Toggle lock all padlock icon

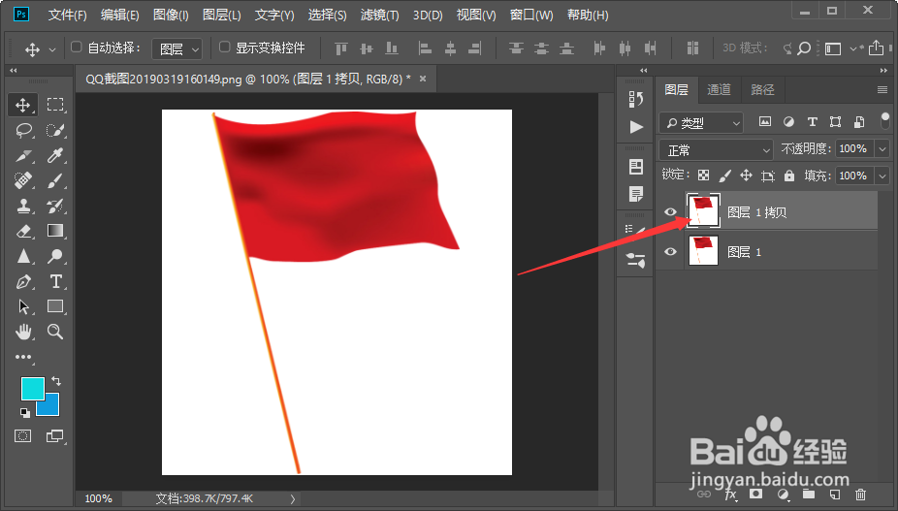(789, 176)
